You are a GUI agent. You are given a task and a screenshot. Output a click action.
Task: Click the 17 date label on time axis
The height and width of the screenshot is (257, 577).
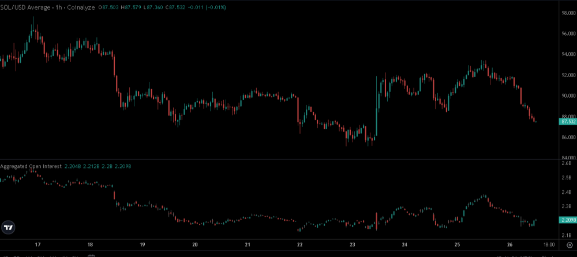click(38, 244)
